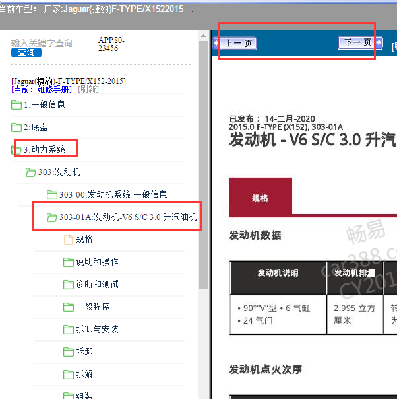Click the [Jaguar(捷豹)-F-TYPE/X152-2015] label
The height and width of the screenshot is (399, 397).
pyautogui.click(x=69, y=81)
